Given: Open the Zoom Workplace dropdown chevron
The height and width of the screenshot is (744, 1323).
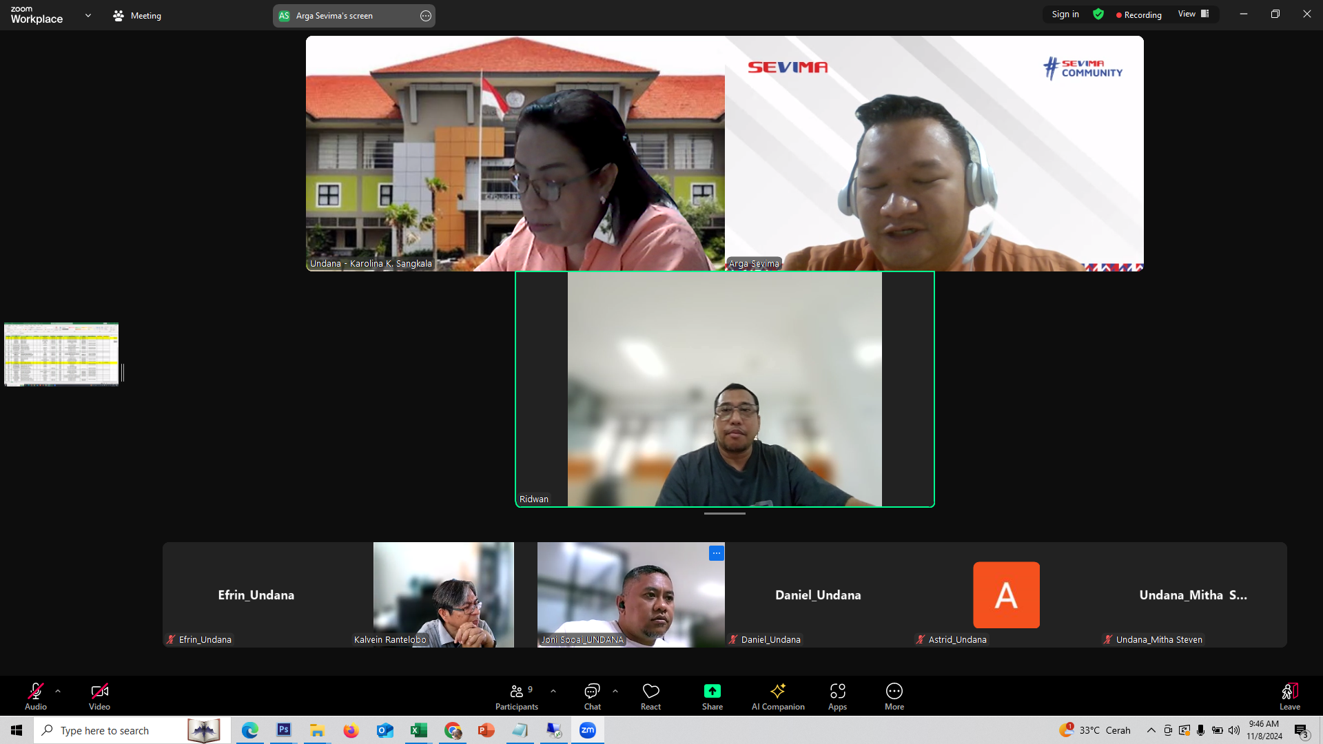Looking at the screenshot, I should click(x=88, y=15).
